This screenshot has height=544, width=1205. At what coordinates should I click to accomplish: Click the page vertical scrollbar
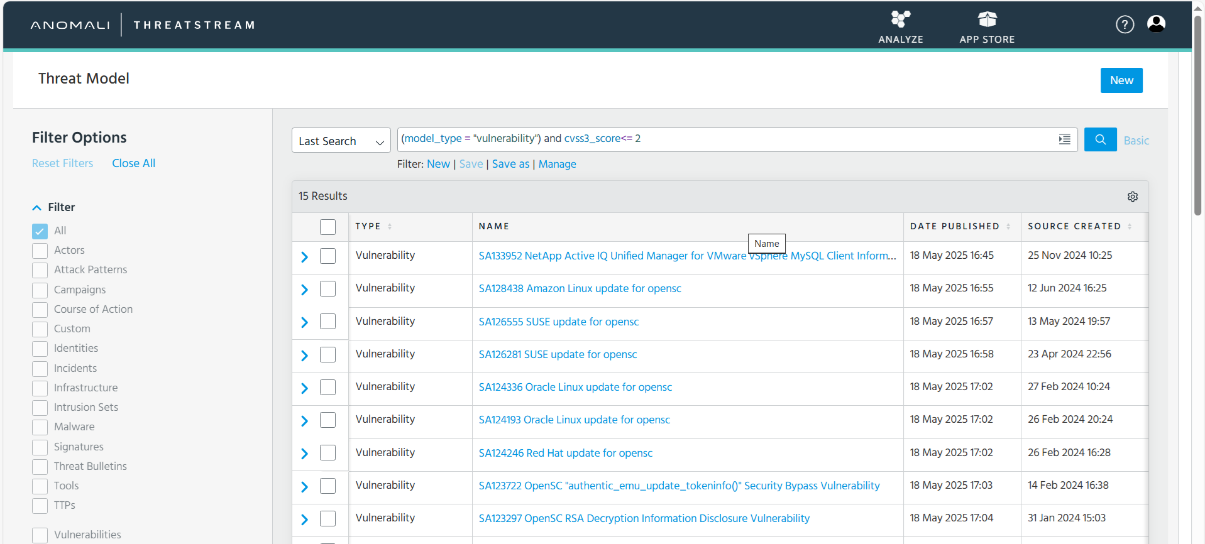tap(1197, 115)
